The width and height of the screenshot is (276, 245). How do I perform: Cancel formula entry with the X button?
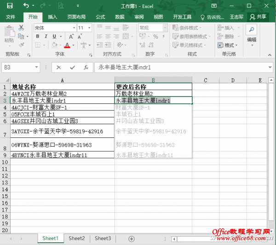pos(59,68)
